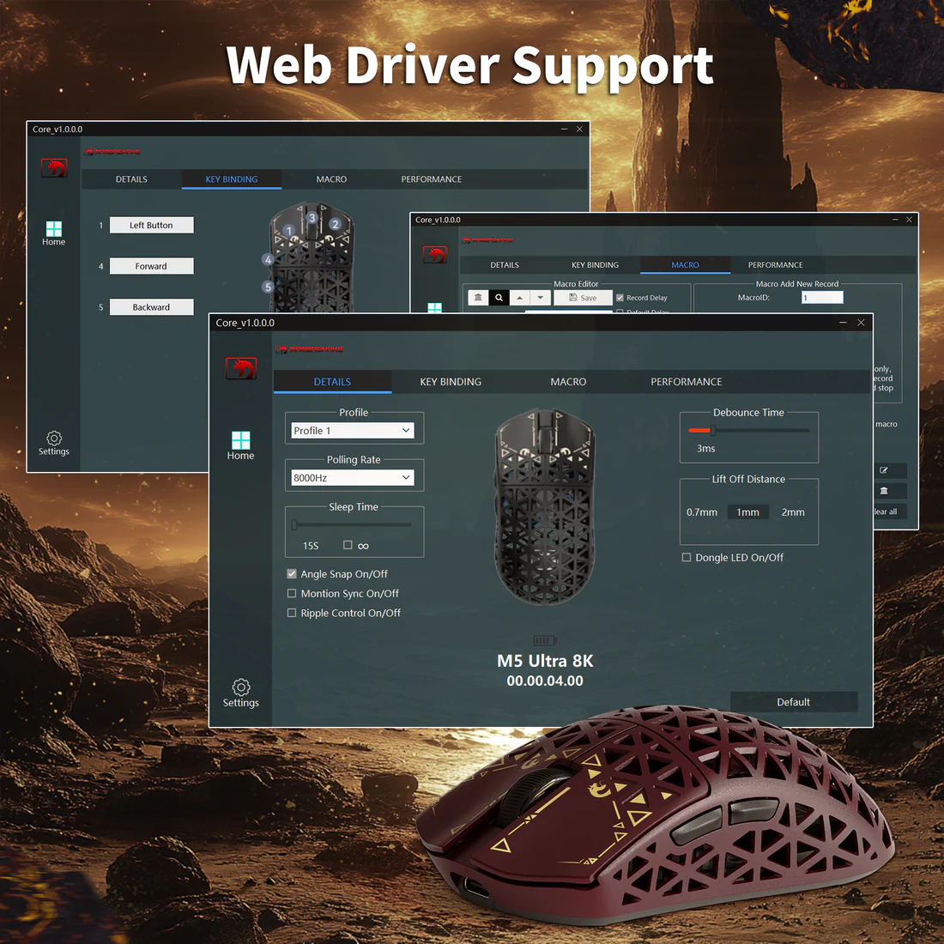This screenshot has height=944, width=944.
Task: Click the red dragon logo in front window
Action: point(241,369)
